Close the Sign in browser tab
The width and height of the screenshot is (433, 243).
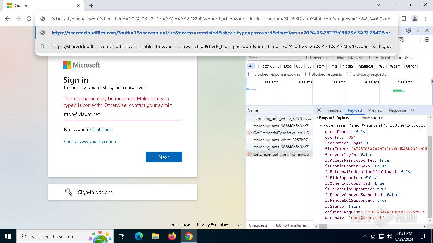pos(78,6)
